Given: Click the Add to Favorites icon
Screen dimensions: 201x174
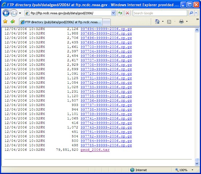Looking at the screenshot, I should [x=13, y=21].
